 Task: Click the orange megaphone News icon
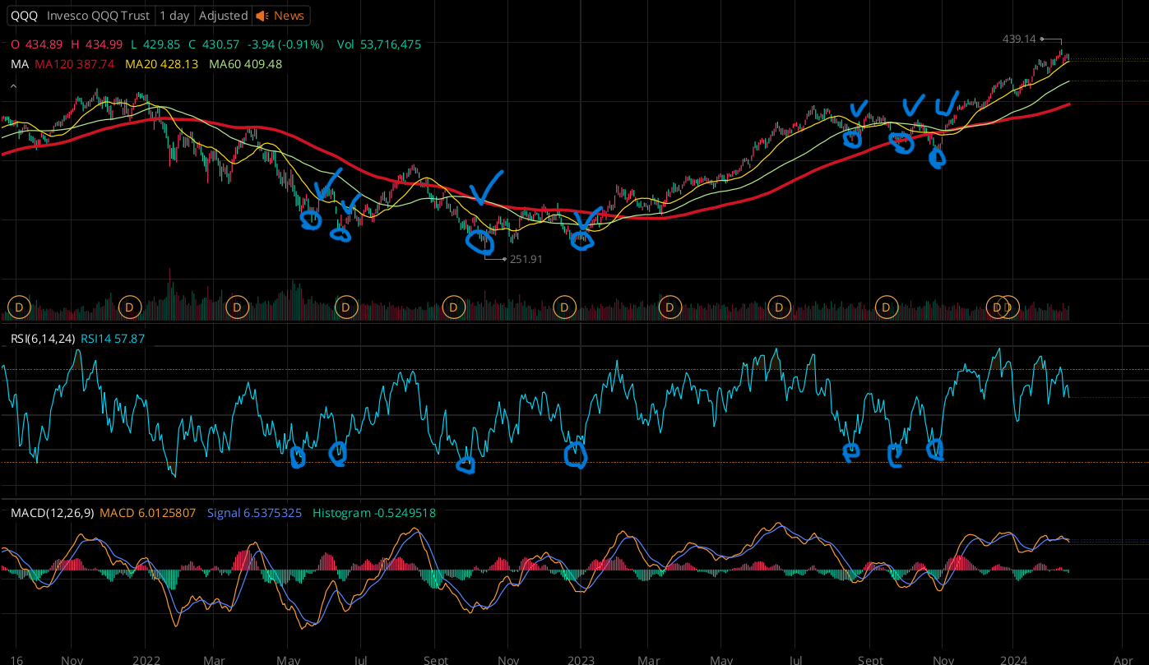coord(262,16)
